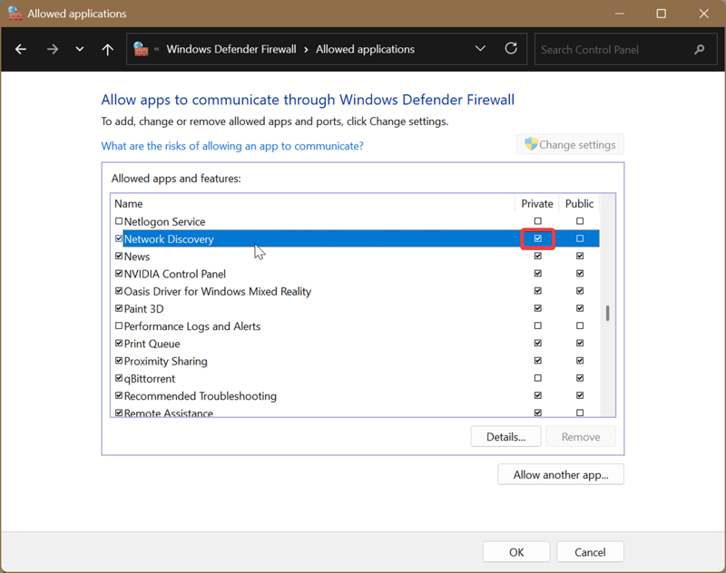Toggle the Netlogon Service name checkbox

[x=119, y=221]
